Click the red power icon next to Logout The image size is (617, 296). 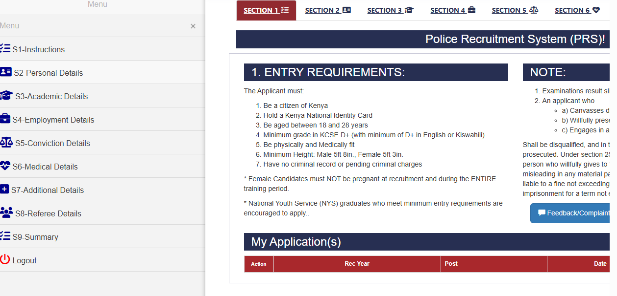(5, 259)
